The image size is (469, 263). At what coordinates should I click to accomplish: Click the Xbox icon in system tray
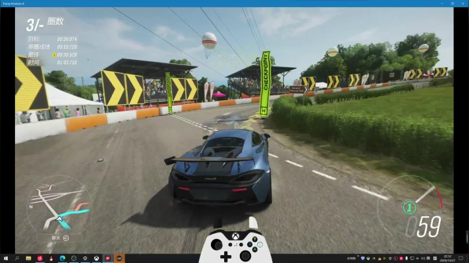(368, 258)
